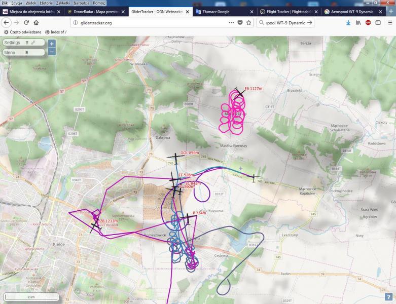Open the page actions three-dots menu
This screenshot has height=304, width=396.
pos(231,23)
